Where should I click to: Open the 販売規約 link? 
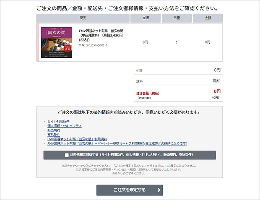54,130
